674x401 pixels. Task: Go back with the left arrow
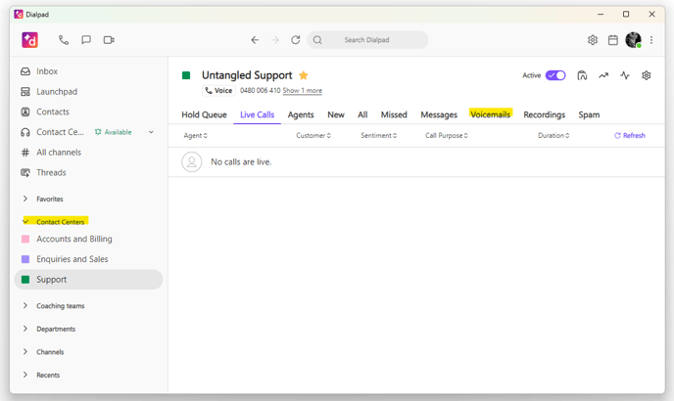[255, 40]
